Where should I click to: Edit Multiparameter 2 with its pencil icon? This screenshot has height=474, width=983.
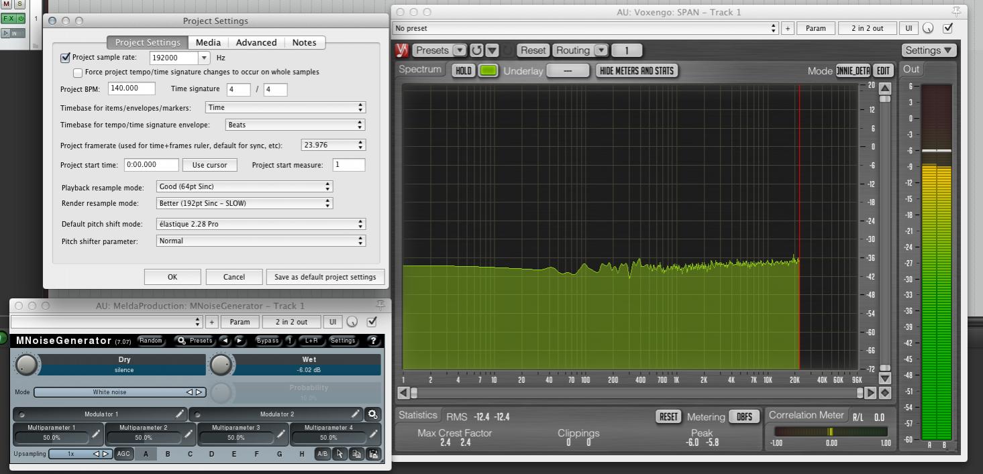click(x=189, y=434)
